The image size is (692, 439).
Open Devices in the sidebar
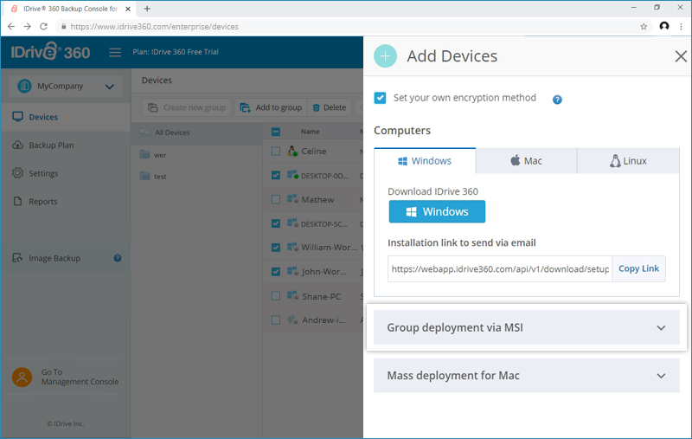pyautogui.click(x=66, y=117)
